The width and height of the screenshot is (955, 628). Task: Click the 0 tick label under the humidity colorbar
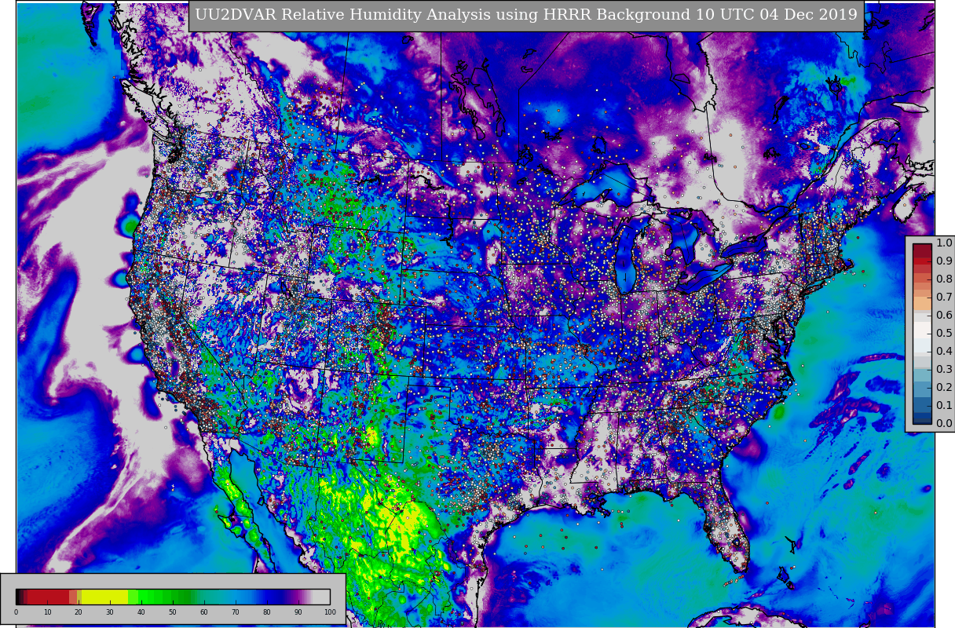16,612
